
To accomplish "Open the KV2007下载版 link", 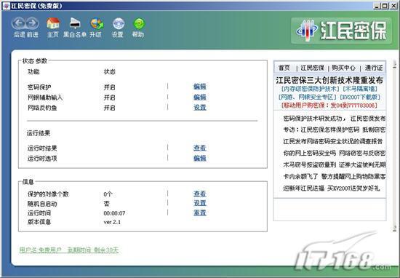I will pyautogui.click(x=360, y=97).
